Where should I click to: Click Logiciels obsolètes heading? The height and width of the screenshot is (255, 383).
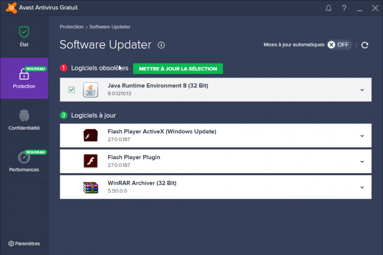pyautogui.click(x=100, y=68)
